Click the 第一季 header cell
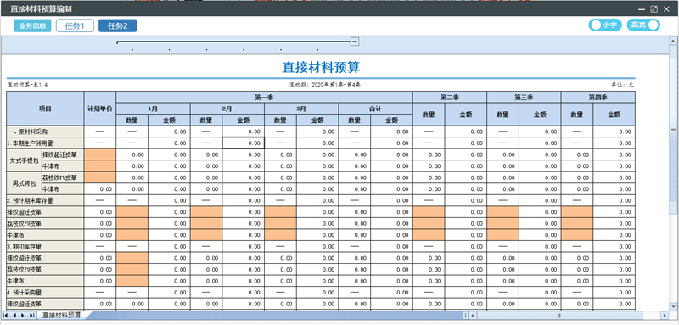The image size is (679, 325). point(264,97)
